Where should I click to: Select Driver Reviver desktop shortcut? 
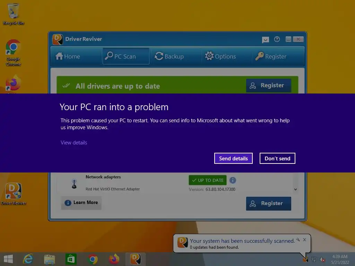tap(14, 194)
